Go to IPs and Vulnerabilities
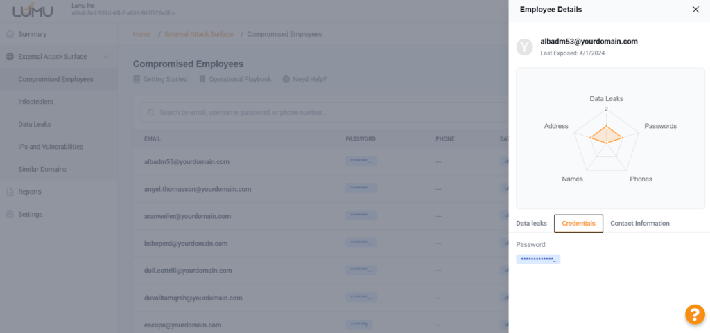Screen dimensions: 710x333 coord(51,147)
